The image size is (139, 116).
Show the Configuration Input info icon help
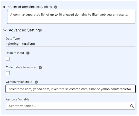pos(36,82)
